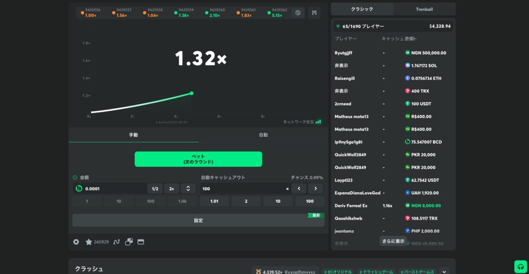Click the auto cashout input showing 100

(x=242, y=189)
